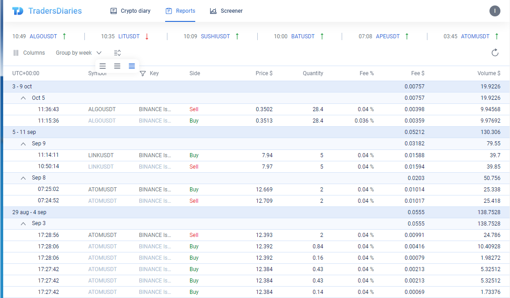The height and width of the screenshot is (298, 510).
Task: Switch to the Crypto diary tab
Action: coord(130,10)
